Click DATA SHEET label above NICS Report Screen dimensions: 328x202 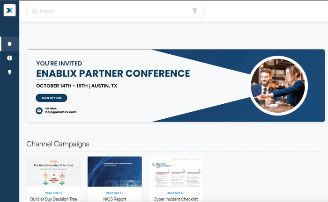115,193
